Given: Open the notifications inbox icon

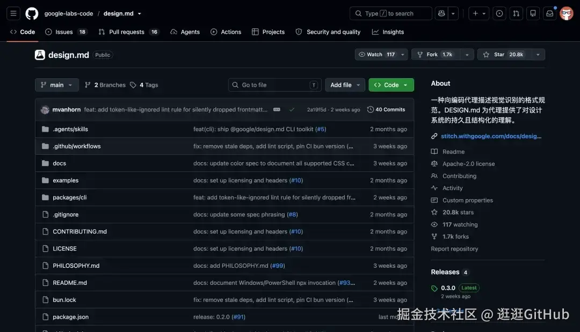Looking at the screenshot, I should point(550,13).
